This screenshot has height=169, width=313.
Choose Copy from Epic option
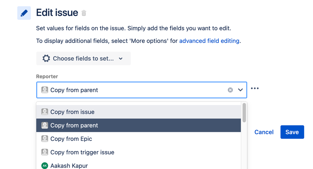(71, 139)
